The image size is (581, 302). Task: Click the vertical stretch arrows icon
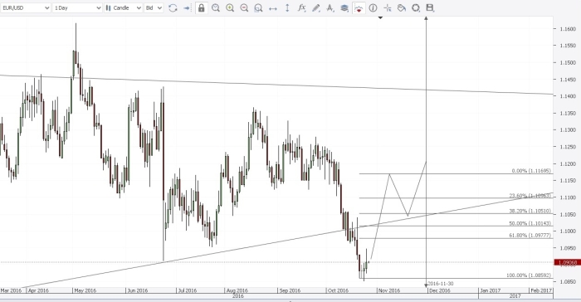[287, 7]
